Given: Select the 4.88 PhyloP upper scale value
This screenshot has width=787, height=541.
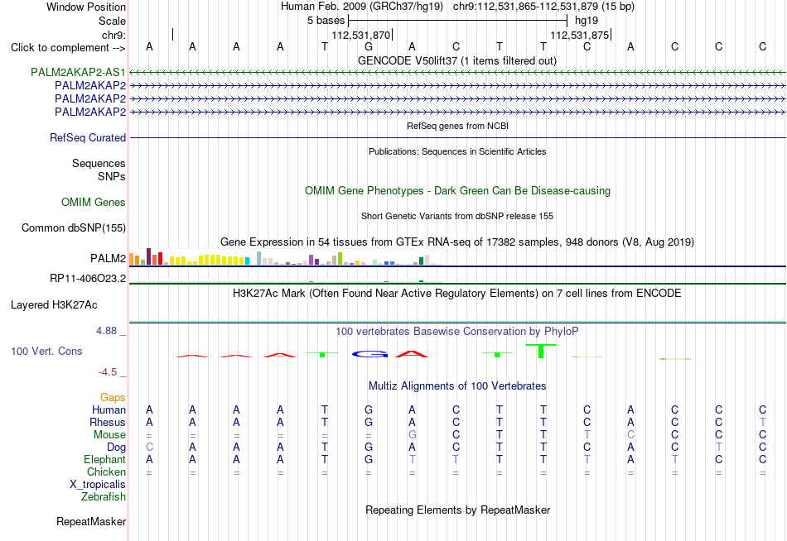Looking at the screenshot, I should click(x=106, y=331).
